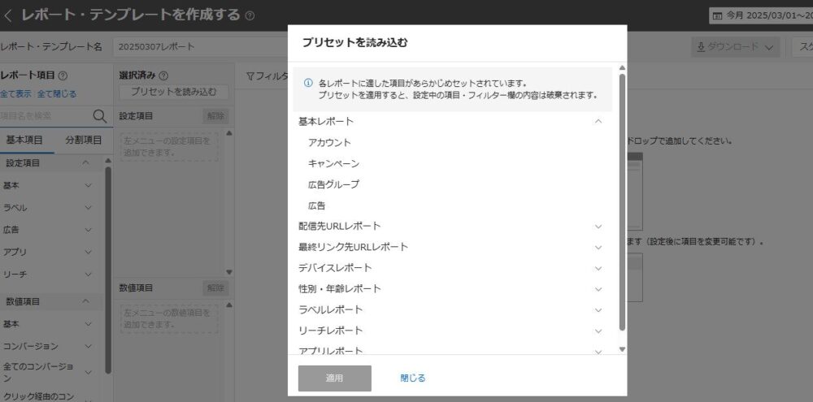Expand 全てのコンバージョン item group
Screen dimensions: 813x402
click(88, 372)
